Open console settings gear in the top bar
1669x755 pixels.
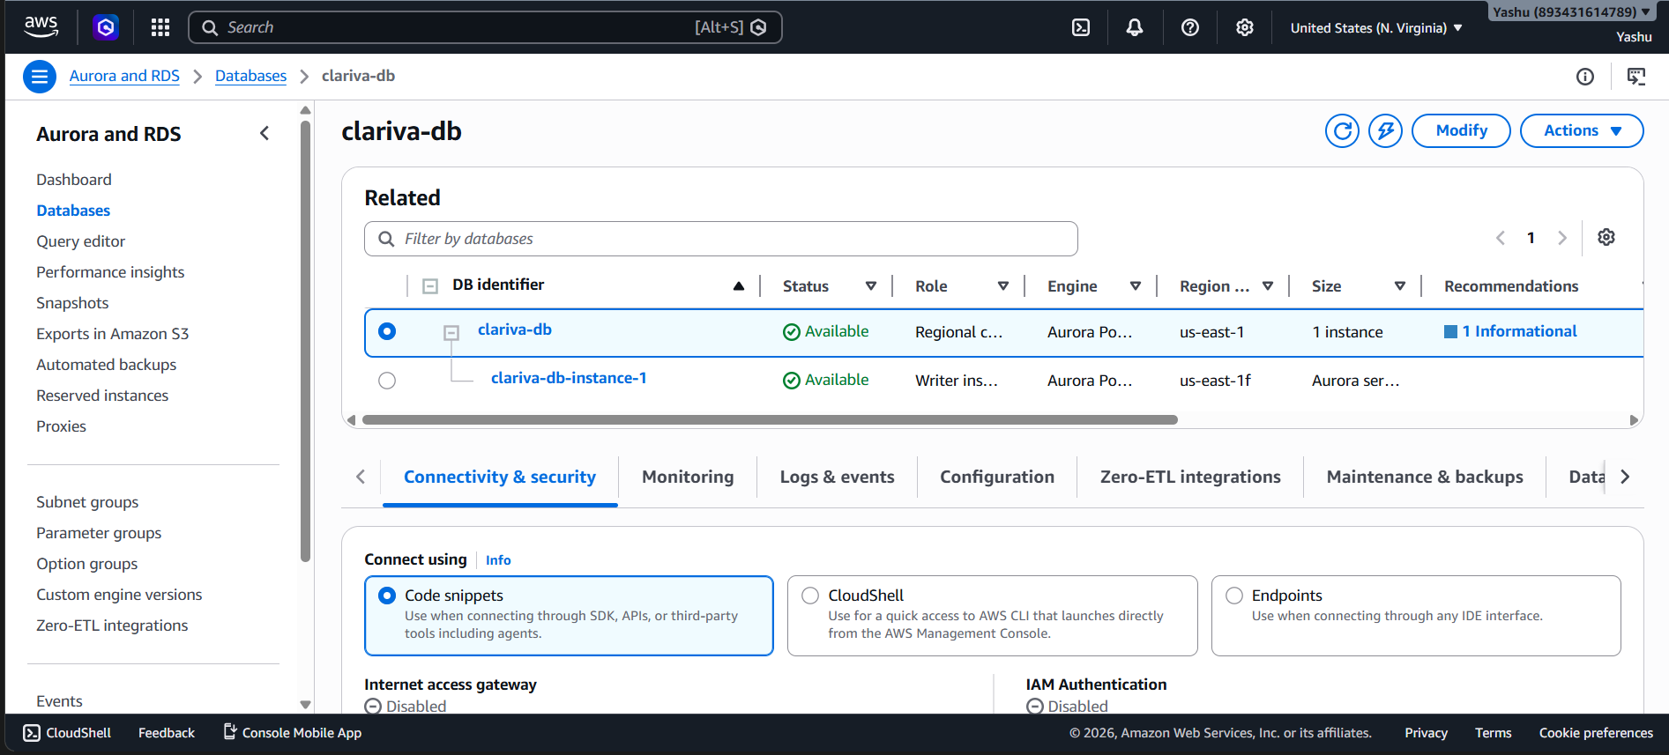click(1245, 27)
